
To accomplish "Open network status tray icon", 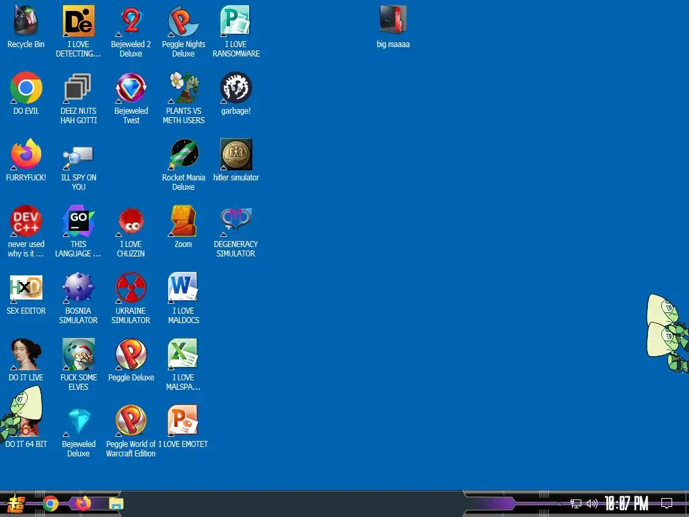I will [576, 504].
